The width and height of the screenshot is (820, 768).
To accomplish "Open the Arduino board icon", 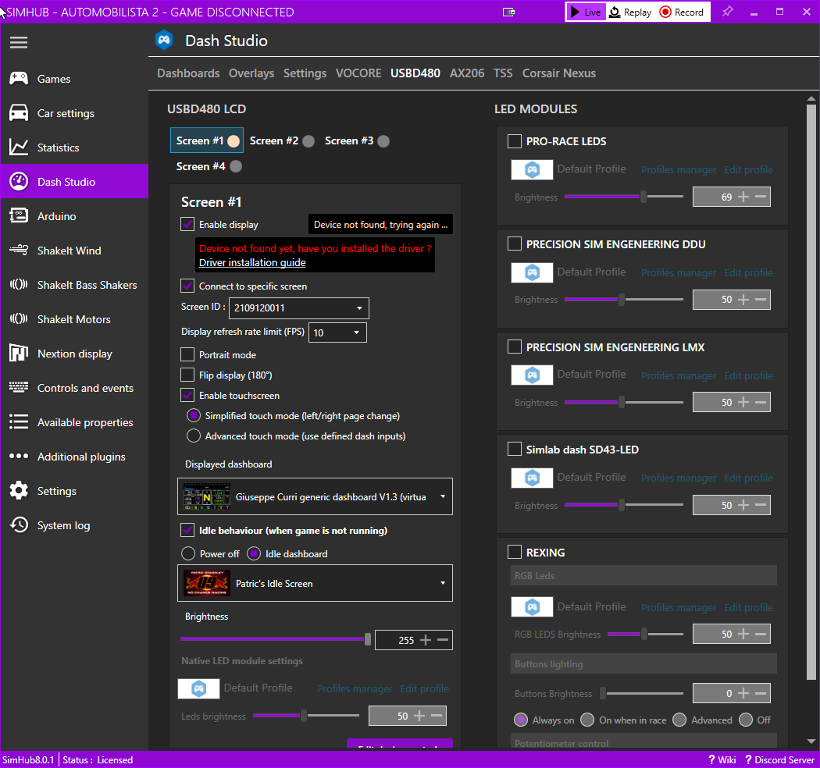I will pyautogui.click(x=19, y=216).
